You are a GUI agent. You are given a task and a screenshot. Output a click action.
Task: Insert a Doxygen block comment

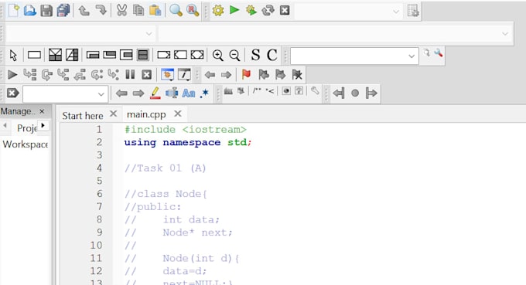[257, 90]
